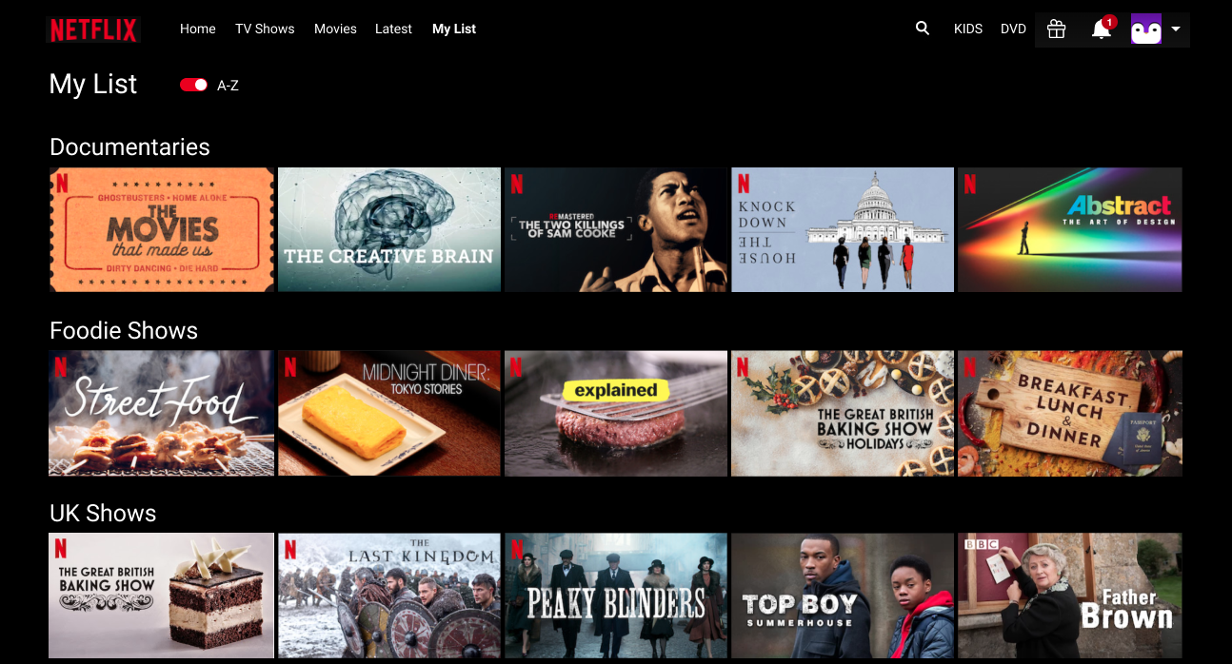Click the Documentaries row heading
Image resolution: width=1232 pixels, height=664 pixels.
[x=129, y=147]
